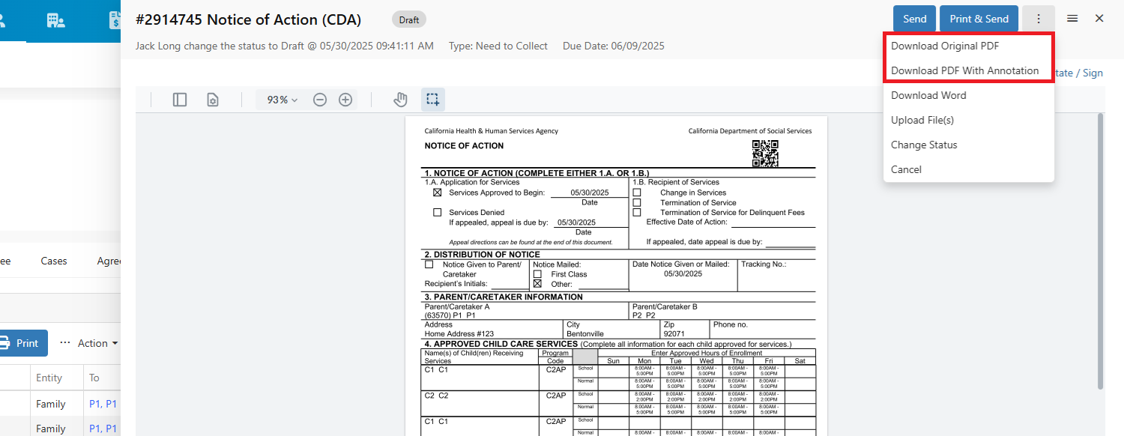Switch to the Cases tab

54,261
